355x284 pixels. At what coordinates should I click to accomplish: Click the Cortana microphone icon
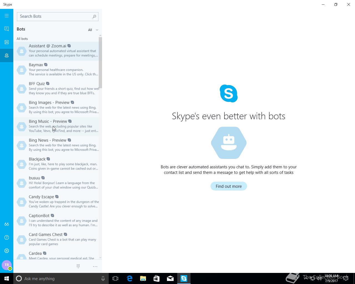pyautogui.click(x=103, y=278)
